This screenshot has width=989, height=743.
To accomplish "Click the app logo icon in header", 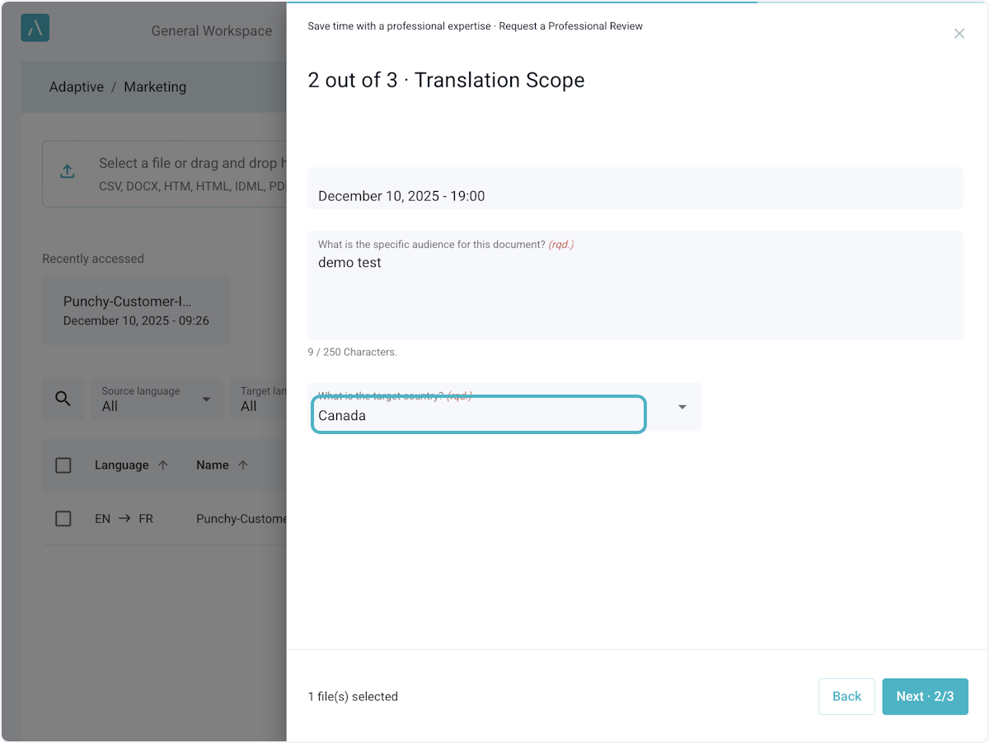I will [x=35, y=28].
